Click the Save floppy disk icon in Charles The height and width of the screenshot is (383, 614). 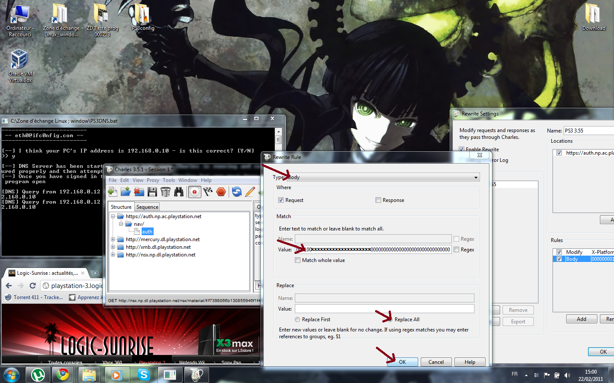click(x=152, y=192)
